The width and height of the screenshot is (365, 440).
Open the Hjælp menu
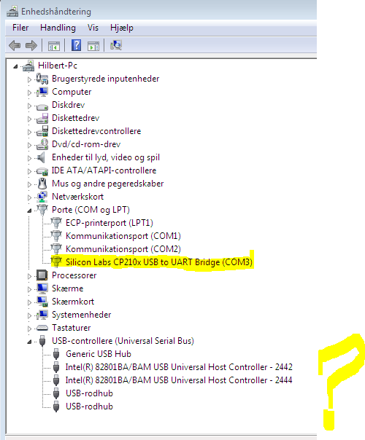click(x=122, y=28)
